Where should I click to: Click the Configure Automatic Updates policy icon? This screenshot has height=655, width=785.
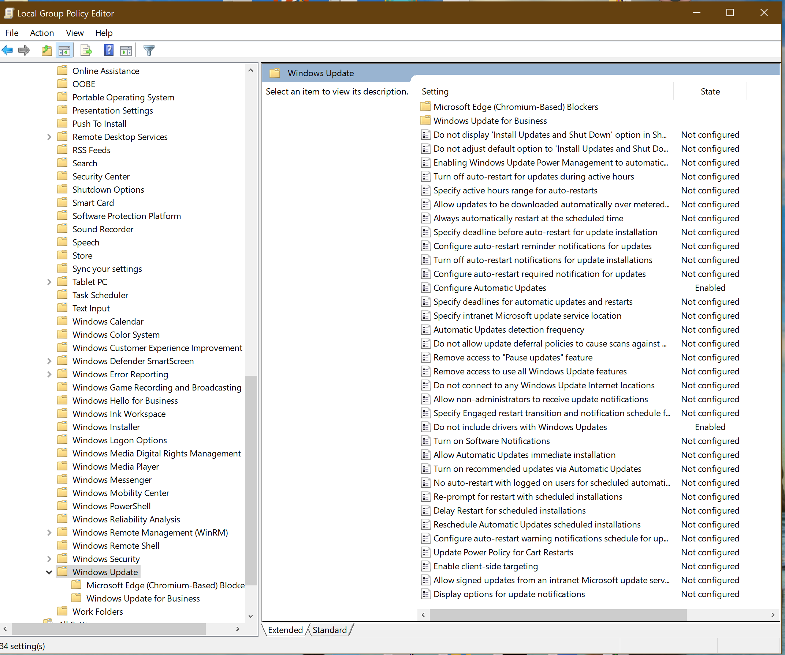425,288
